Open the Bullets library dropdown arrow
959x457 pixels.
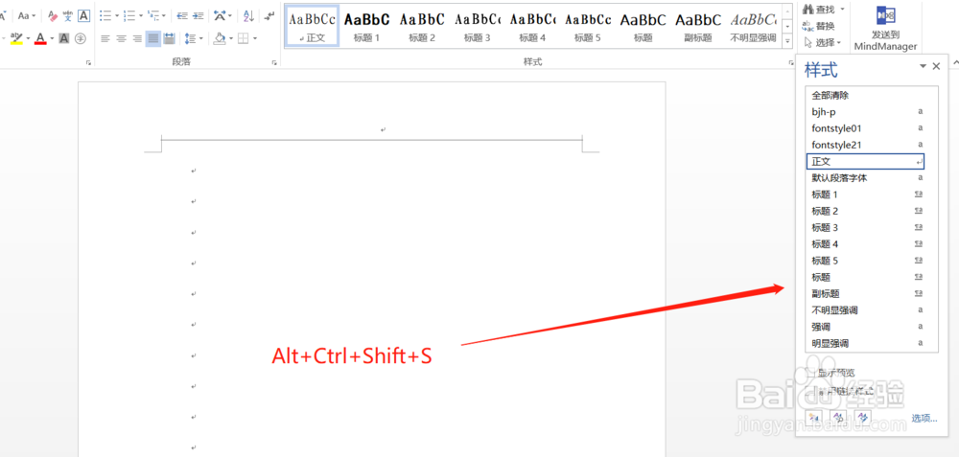tap(116, 16)
